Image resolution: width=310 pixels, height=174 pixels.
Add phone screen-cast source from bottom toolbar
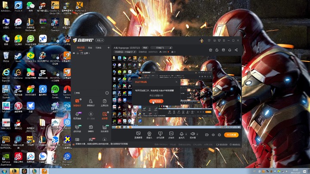pyautogui.click(x=160, y=135)
